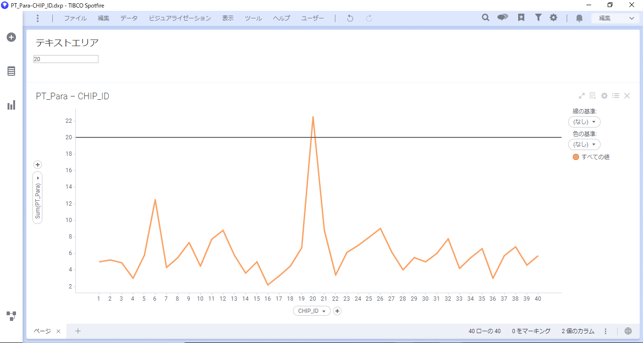Click the Y-axis label 22
The height and width of the screenshot is (343, 643).
click(69, 121)
